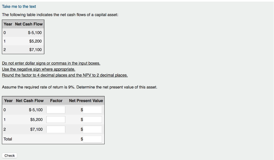Select the Net Present Value box for Year 1
Screen dimensions: 274x160
[x=93, y=119]
